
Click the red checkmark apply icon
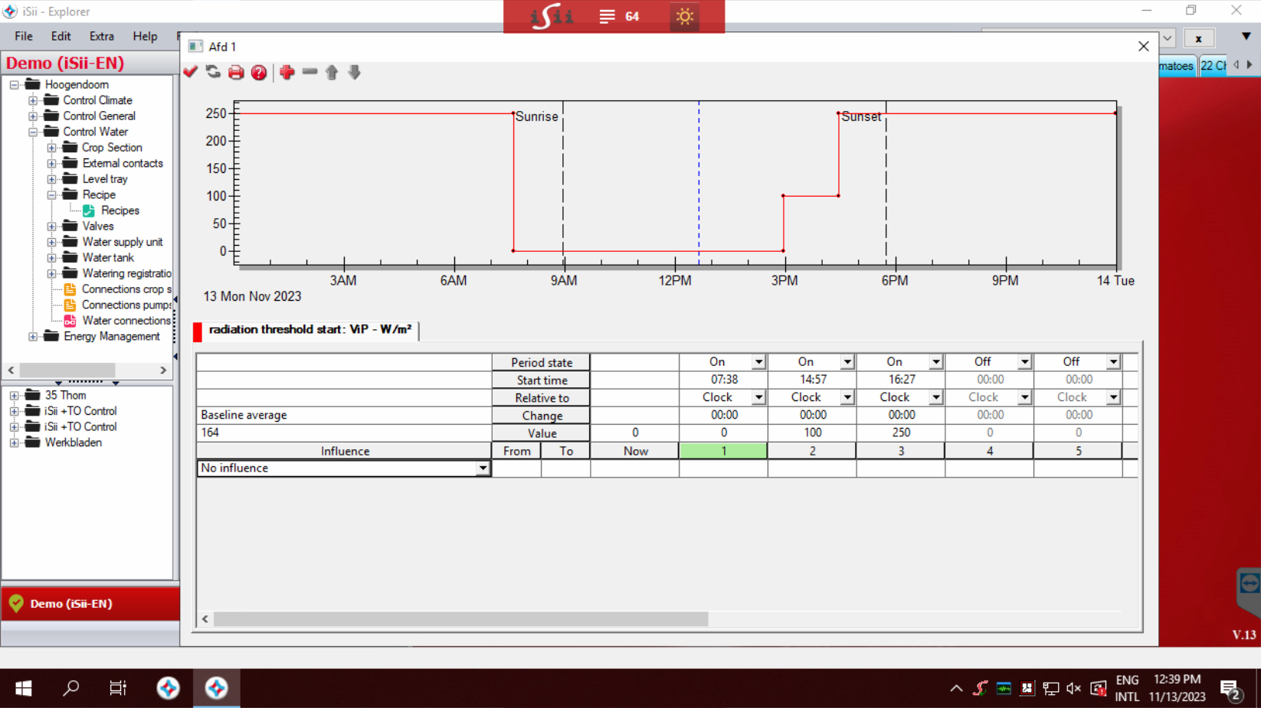191,72
